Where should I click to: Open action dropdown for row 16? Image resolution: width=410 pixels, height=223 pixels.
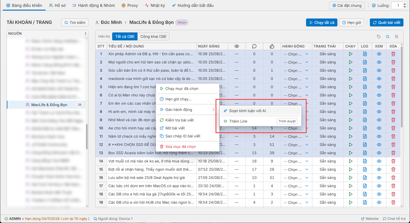(296, 178)
